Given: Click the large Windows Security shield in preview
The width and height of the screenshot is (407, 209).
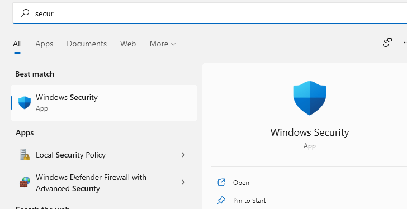Looking at the screenshot, I should [310, 98].
